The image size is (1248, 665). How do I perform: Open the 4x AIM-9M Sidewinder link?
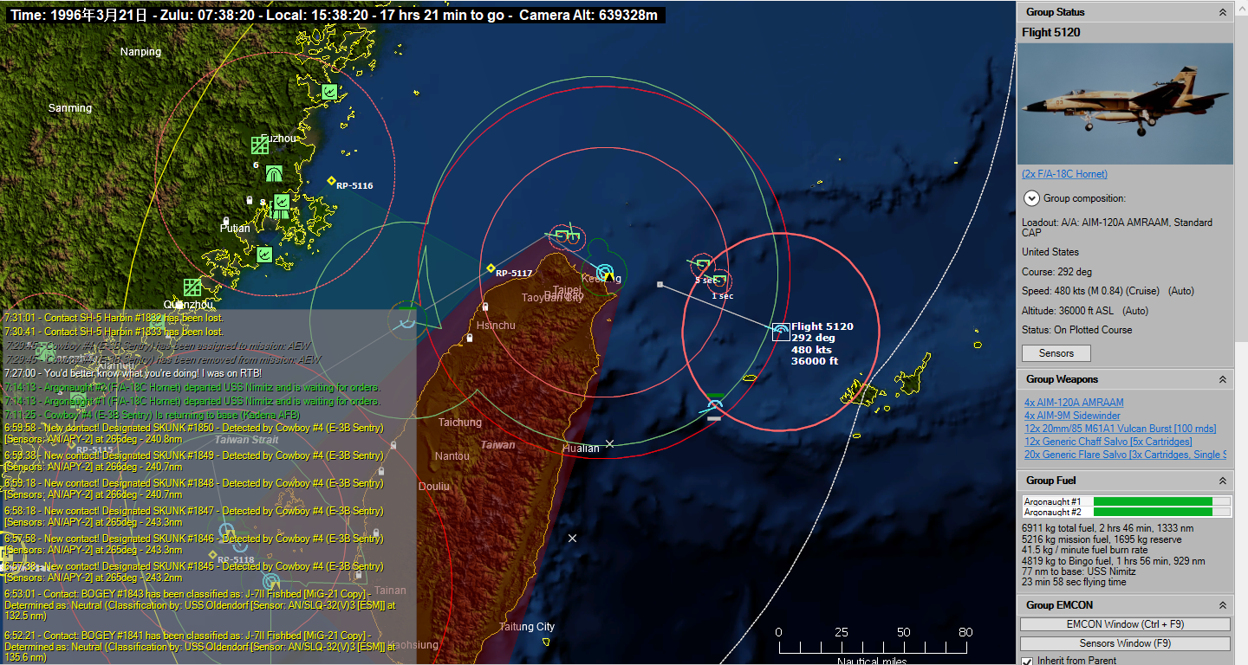(x=1072, y=416)
